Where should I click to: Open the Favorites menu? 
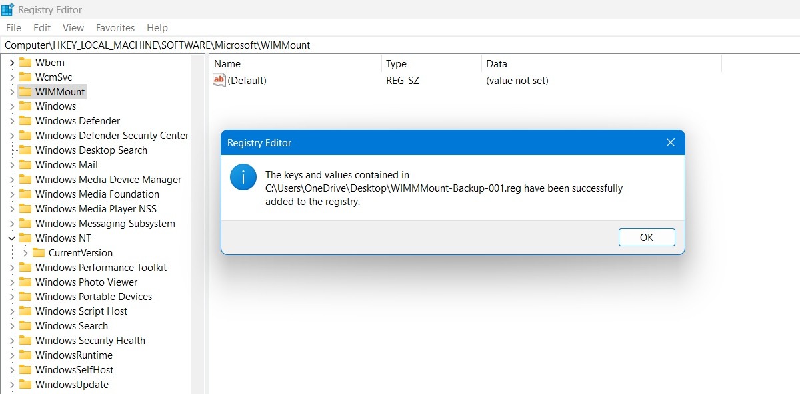115,27
